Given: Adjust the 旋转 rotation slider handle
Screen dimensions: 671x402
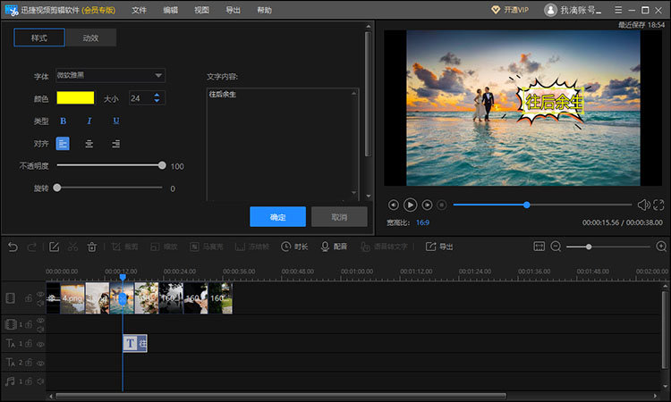Looking at the screenshot, I should (x=57, y=188).
